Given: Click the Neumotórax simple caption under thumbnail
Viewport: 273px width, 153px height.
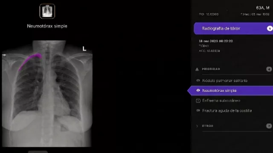Looking at the screenshot, I should tap(47, 26).
